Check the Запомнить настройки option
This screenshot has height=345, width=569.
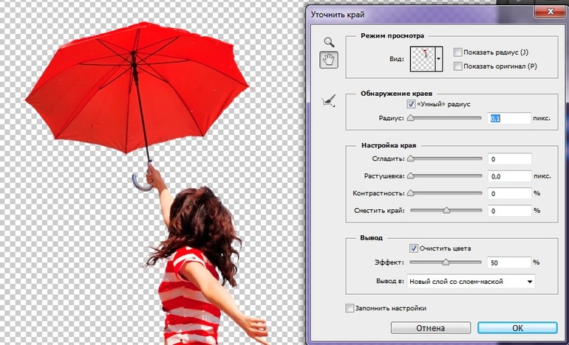tap(350, 308)
